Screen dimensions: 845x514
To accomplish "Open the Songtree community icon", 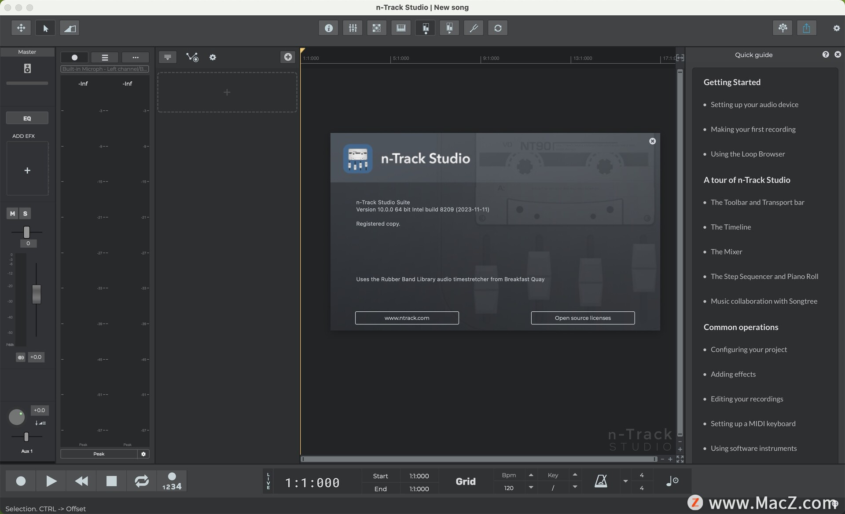I will [783, 28].
